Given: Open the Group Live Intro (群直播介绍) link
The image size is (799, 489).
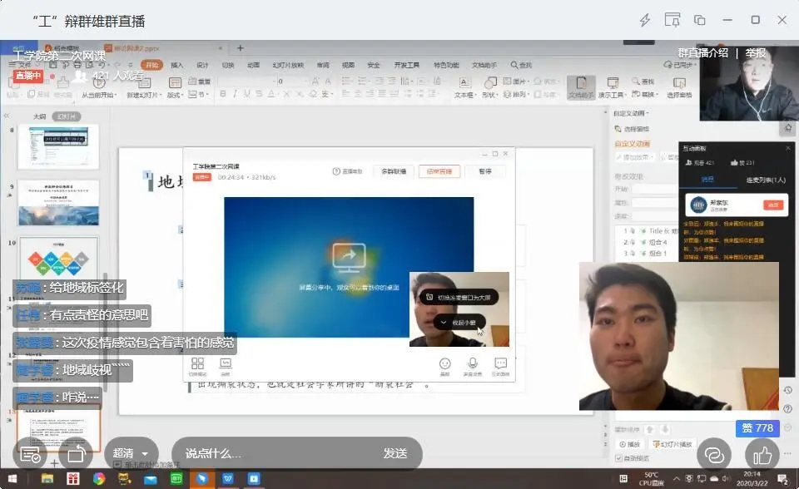Looking at the screenshot, I should click(702, 53).
